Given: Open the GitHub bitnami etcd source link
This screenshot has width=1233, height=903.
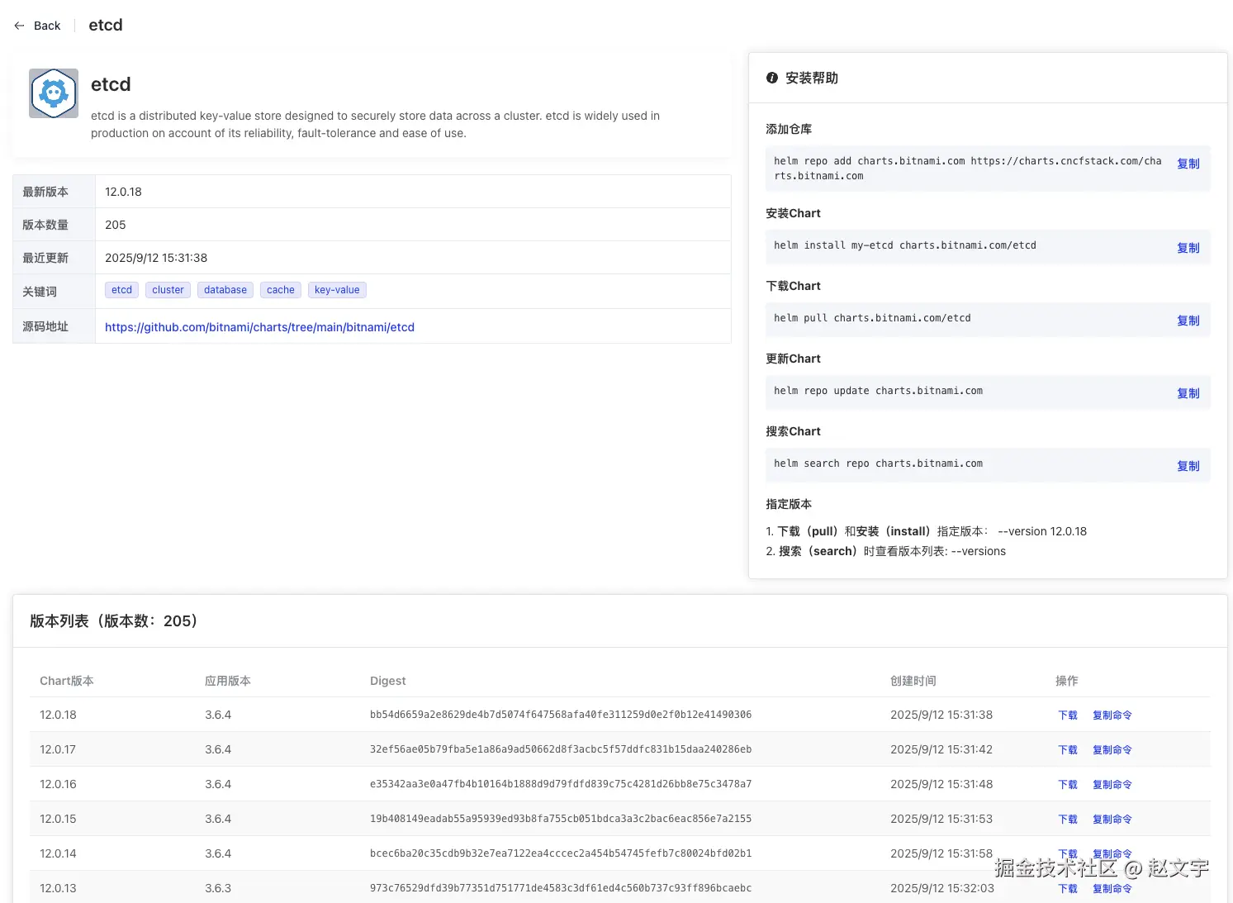Looking at the screenshot, I should [x=259, y=327].
